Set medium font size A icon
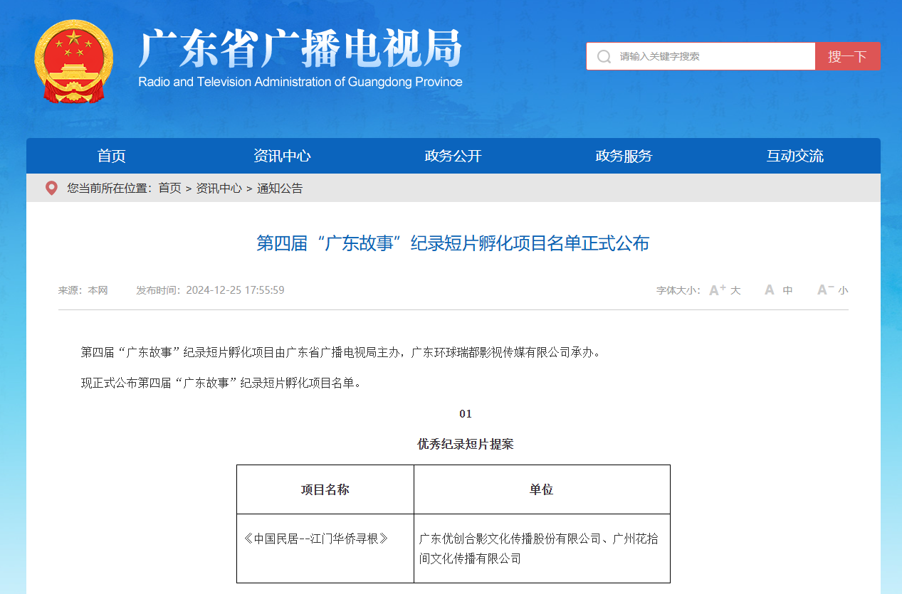Viewport: 902px width, 594px height. pos(770,290)
